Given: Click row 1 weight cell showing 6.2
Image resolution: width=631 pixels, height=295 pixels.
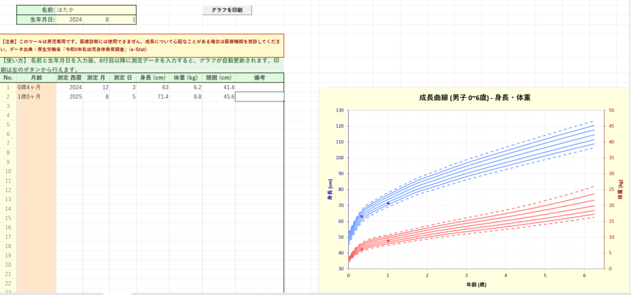Looking at the screenshot, I should point(186,87).
